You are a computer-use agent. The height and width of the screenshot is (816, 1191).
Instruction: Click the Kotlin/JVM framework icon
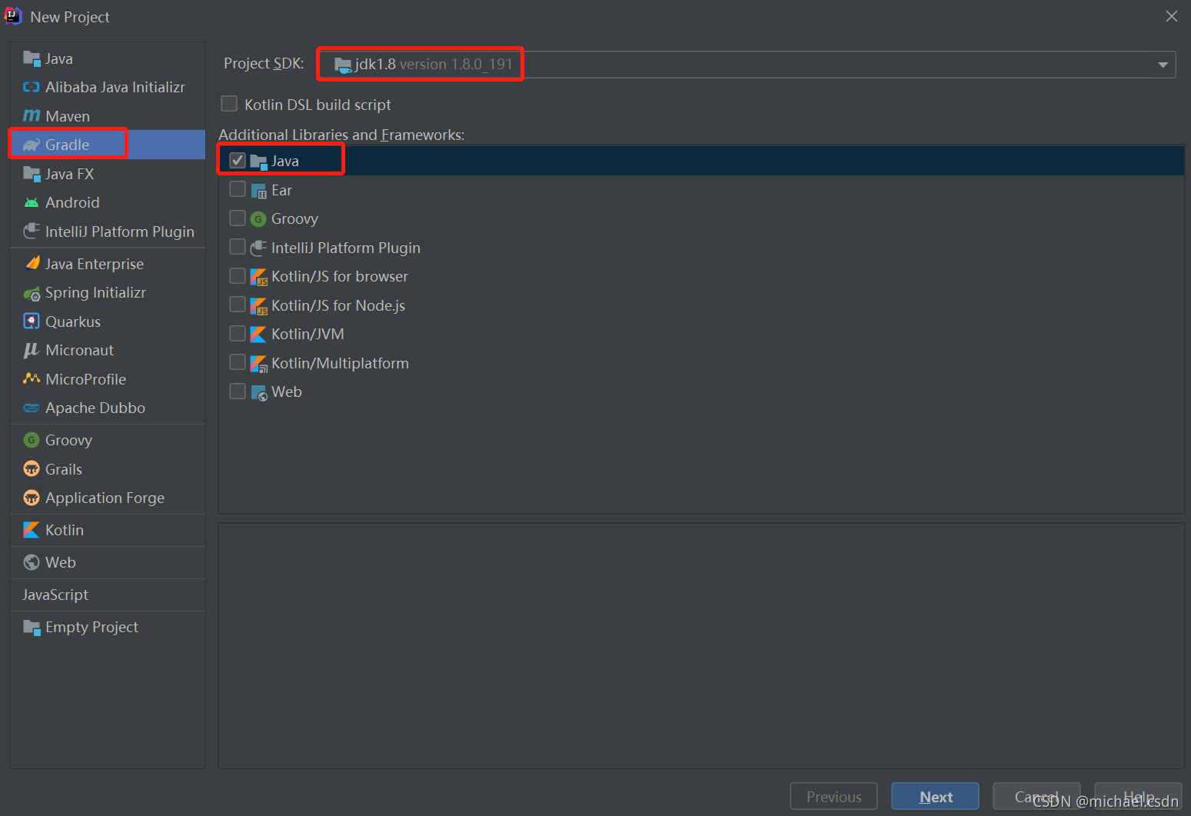tap(258, 334)
